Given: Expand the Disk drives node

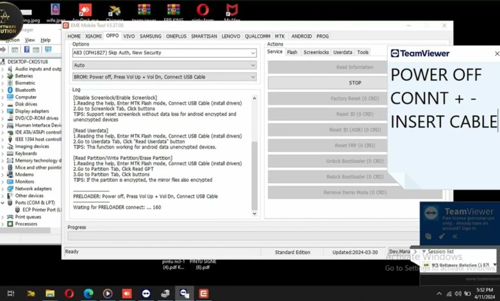Looking at the screenshot, I should (3, 104).
